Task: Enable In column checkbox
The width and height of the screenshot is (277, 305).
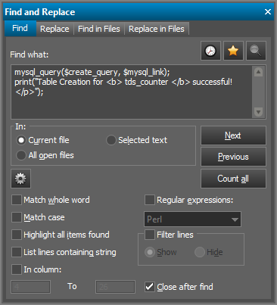Action: click(17, 269)
